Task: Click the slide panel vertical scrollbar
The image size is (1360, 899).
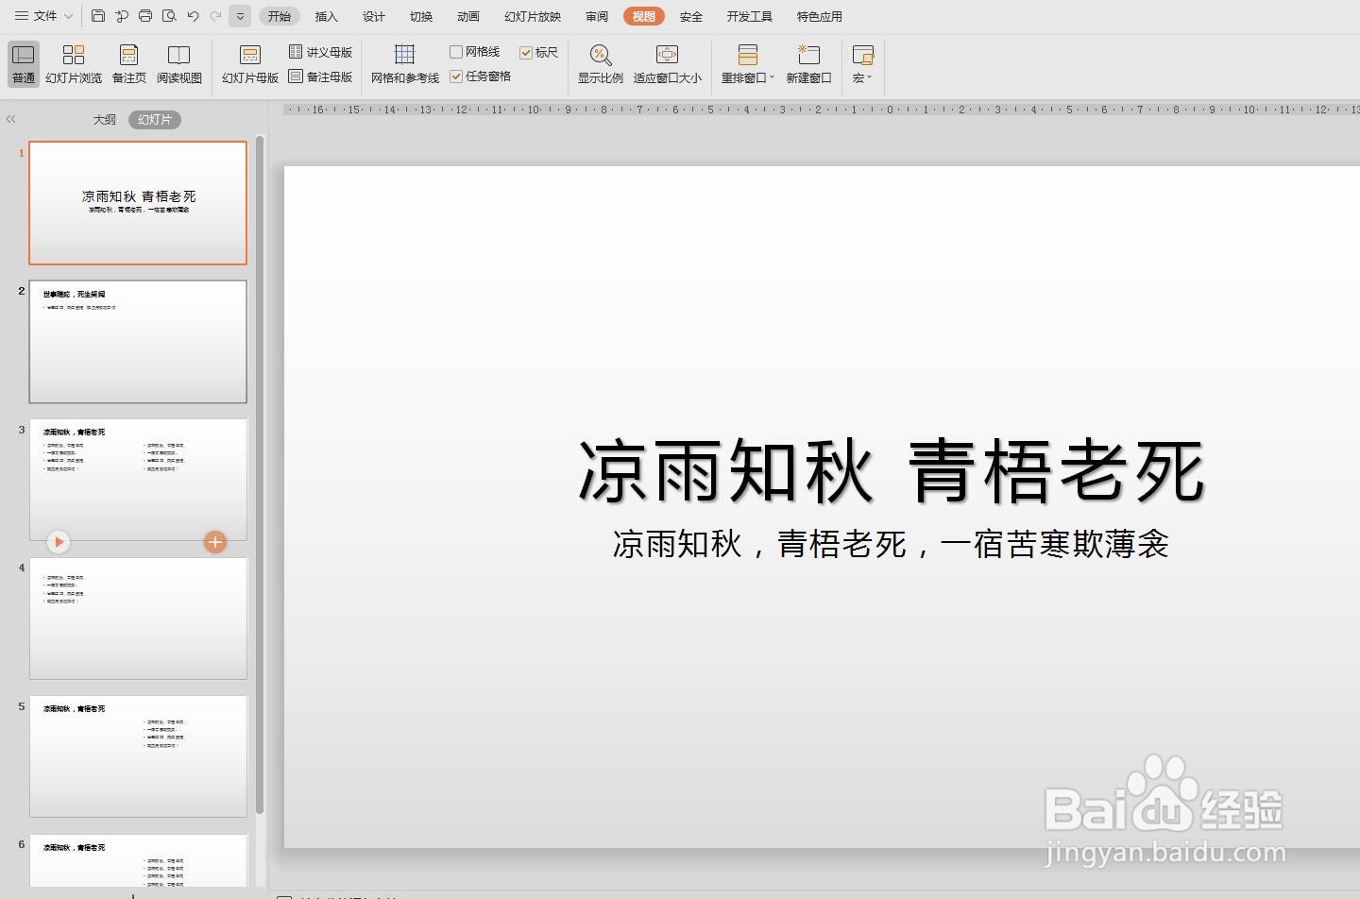Action: point(260,475)
